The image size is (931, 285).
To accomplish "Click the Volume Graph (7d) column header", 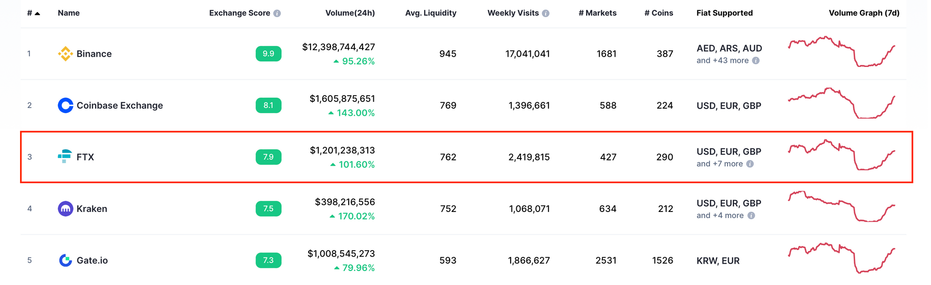I will (864, 13).
